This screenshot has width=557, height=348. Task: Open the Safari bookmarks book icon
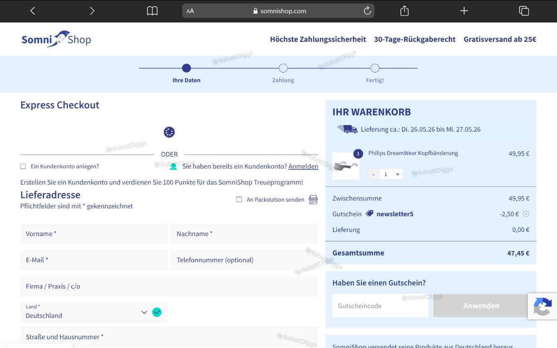[152, 11]
